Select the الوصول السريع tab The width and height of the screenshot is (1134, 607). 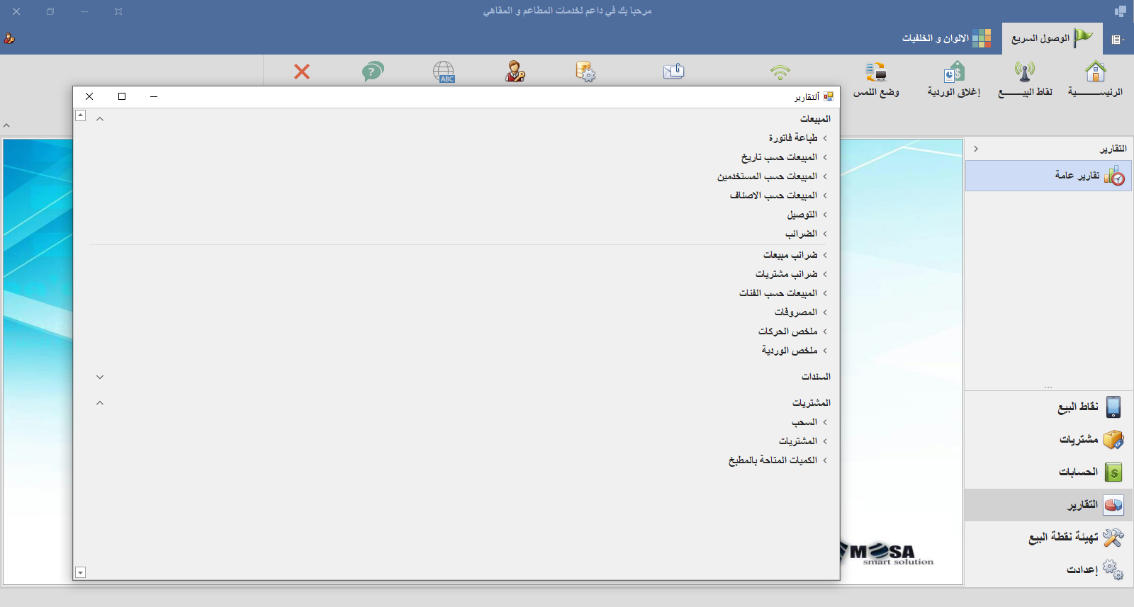[1052, 38]
